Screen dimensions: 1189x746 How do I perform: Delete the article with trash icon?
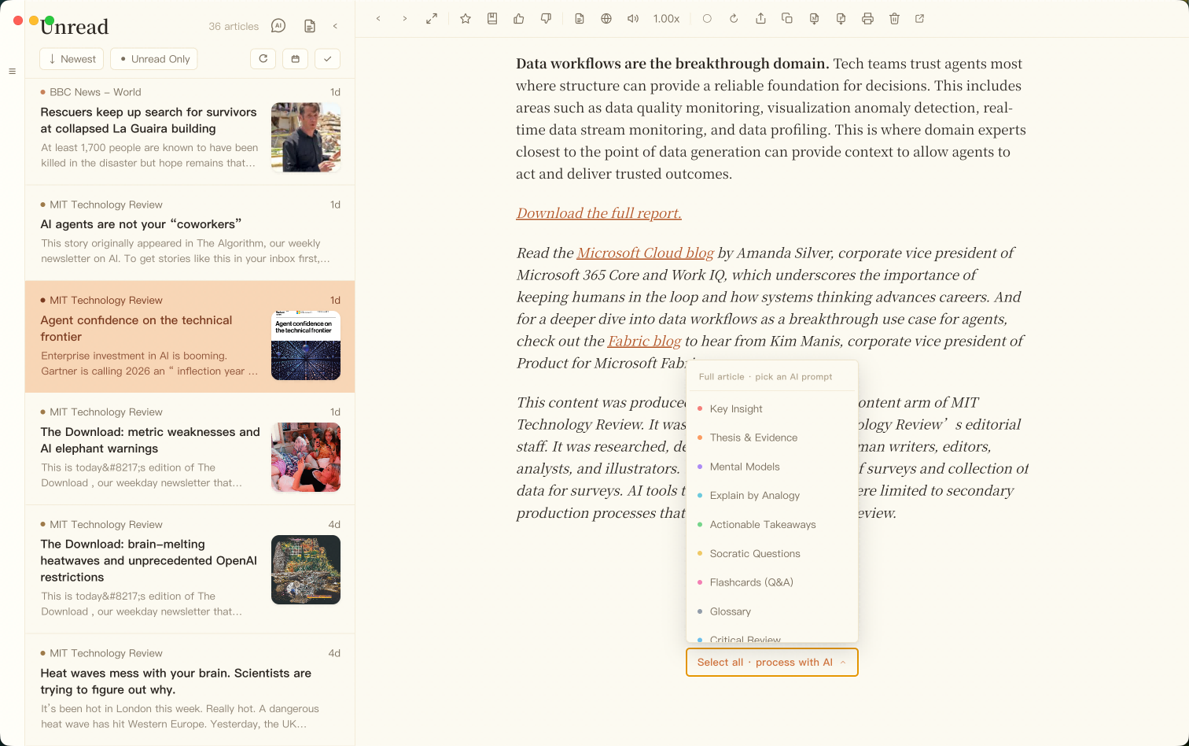pyautogui.click(x=894, y=18)
